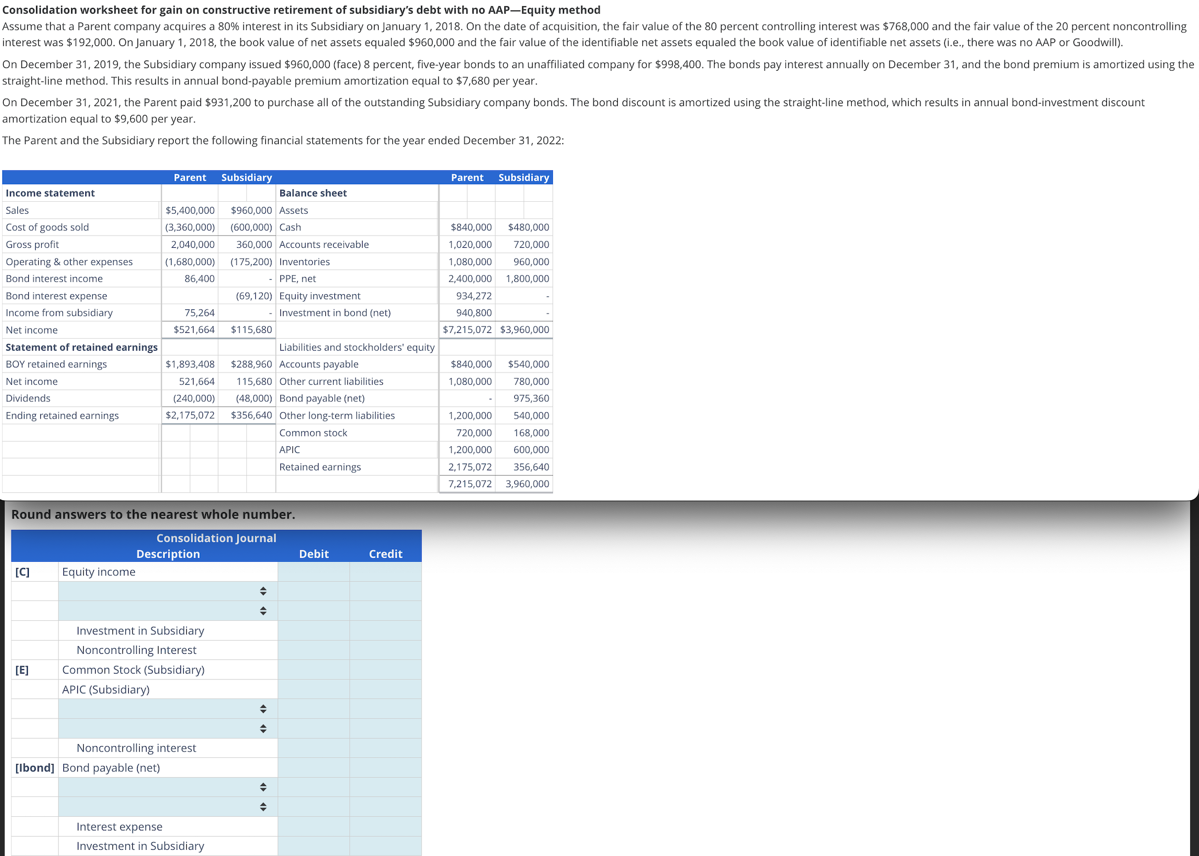Open the second dropdown in entry [E]
The height and width of the screenshot is (856, 1199).
(x=263, y=729)
